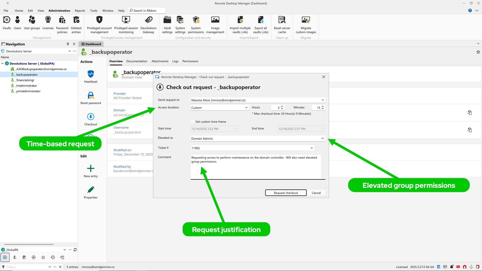482x271 pixels.
Task: Cancel the check out request
Action: click(x=316, y=193)
